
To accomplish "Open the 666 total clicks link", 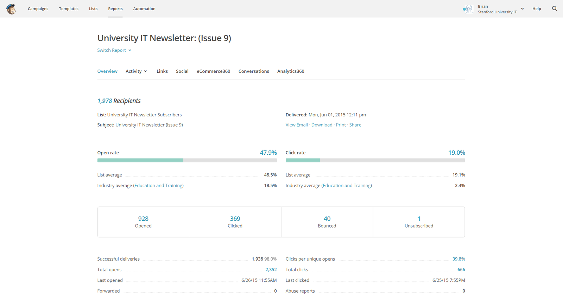I will [x=461, y=270].
